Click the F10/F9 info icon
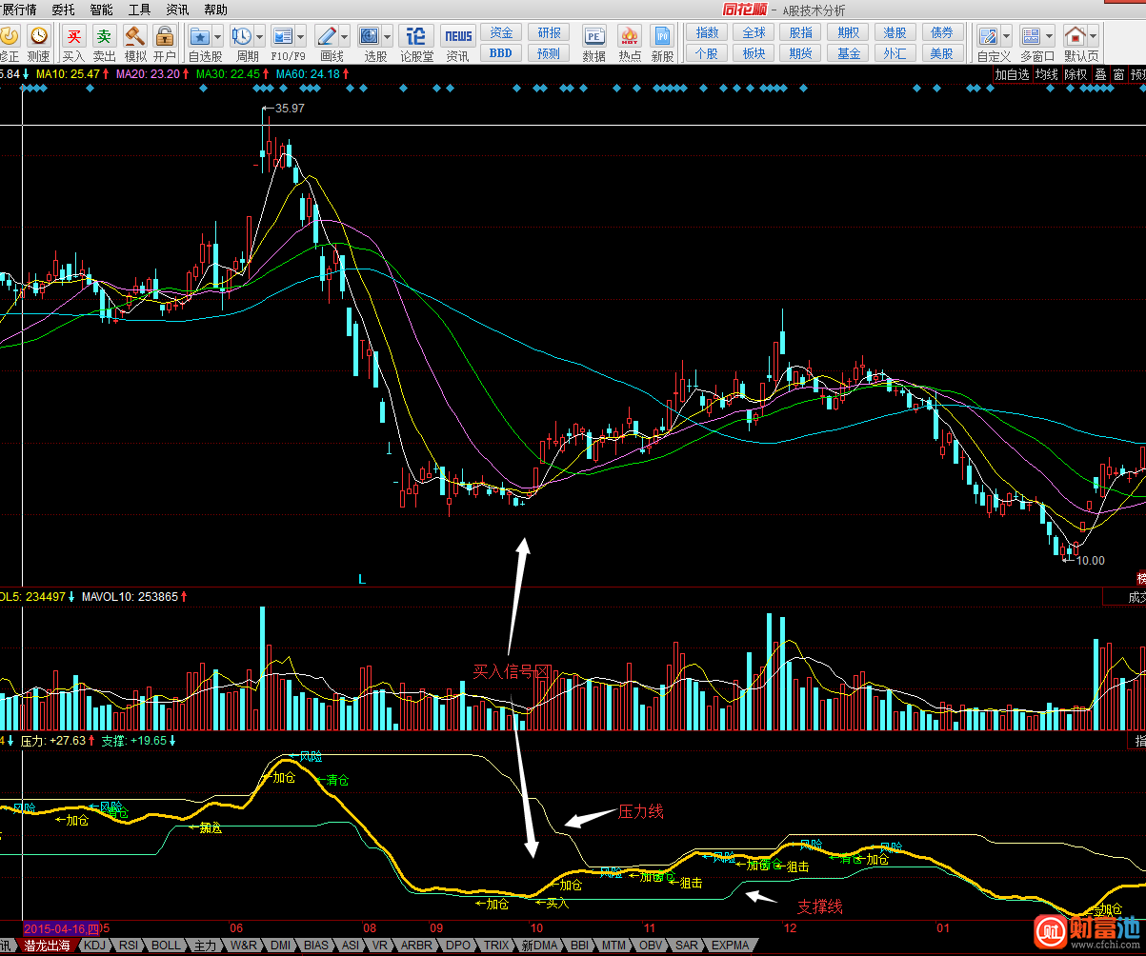 click(x=282, y=36)
